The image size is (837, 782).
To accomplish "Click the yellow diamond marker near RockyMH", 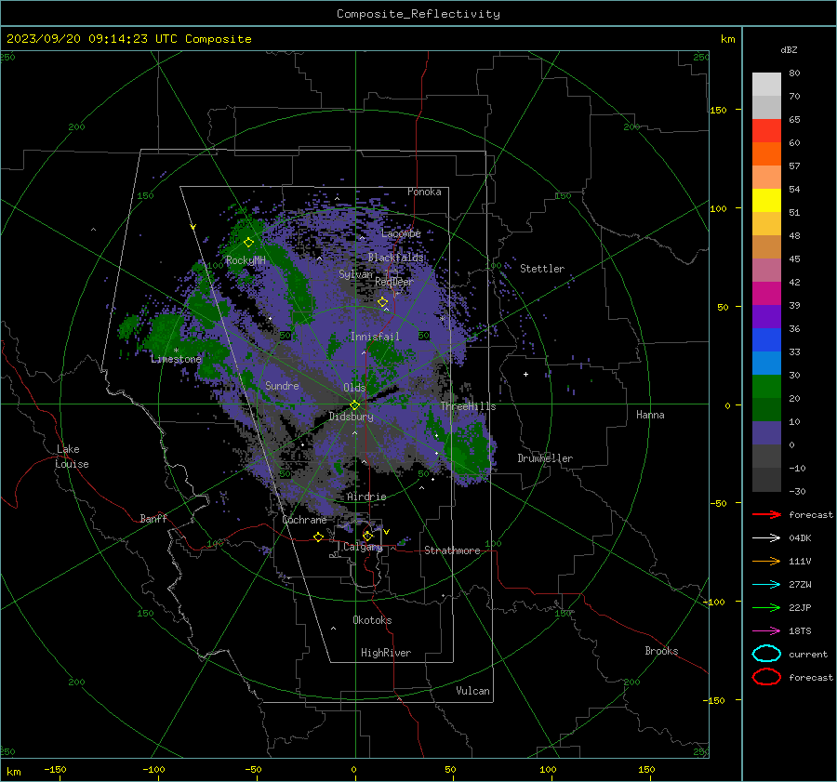I will pyautogui.click(x=248, y=243).
